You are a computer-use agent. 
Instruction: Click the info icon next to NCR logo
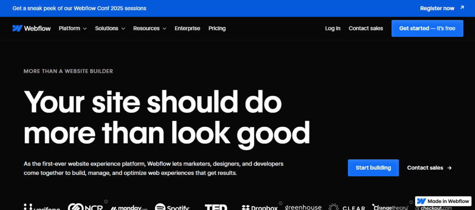pyautogui.click(x=106, y=202)
